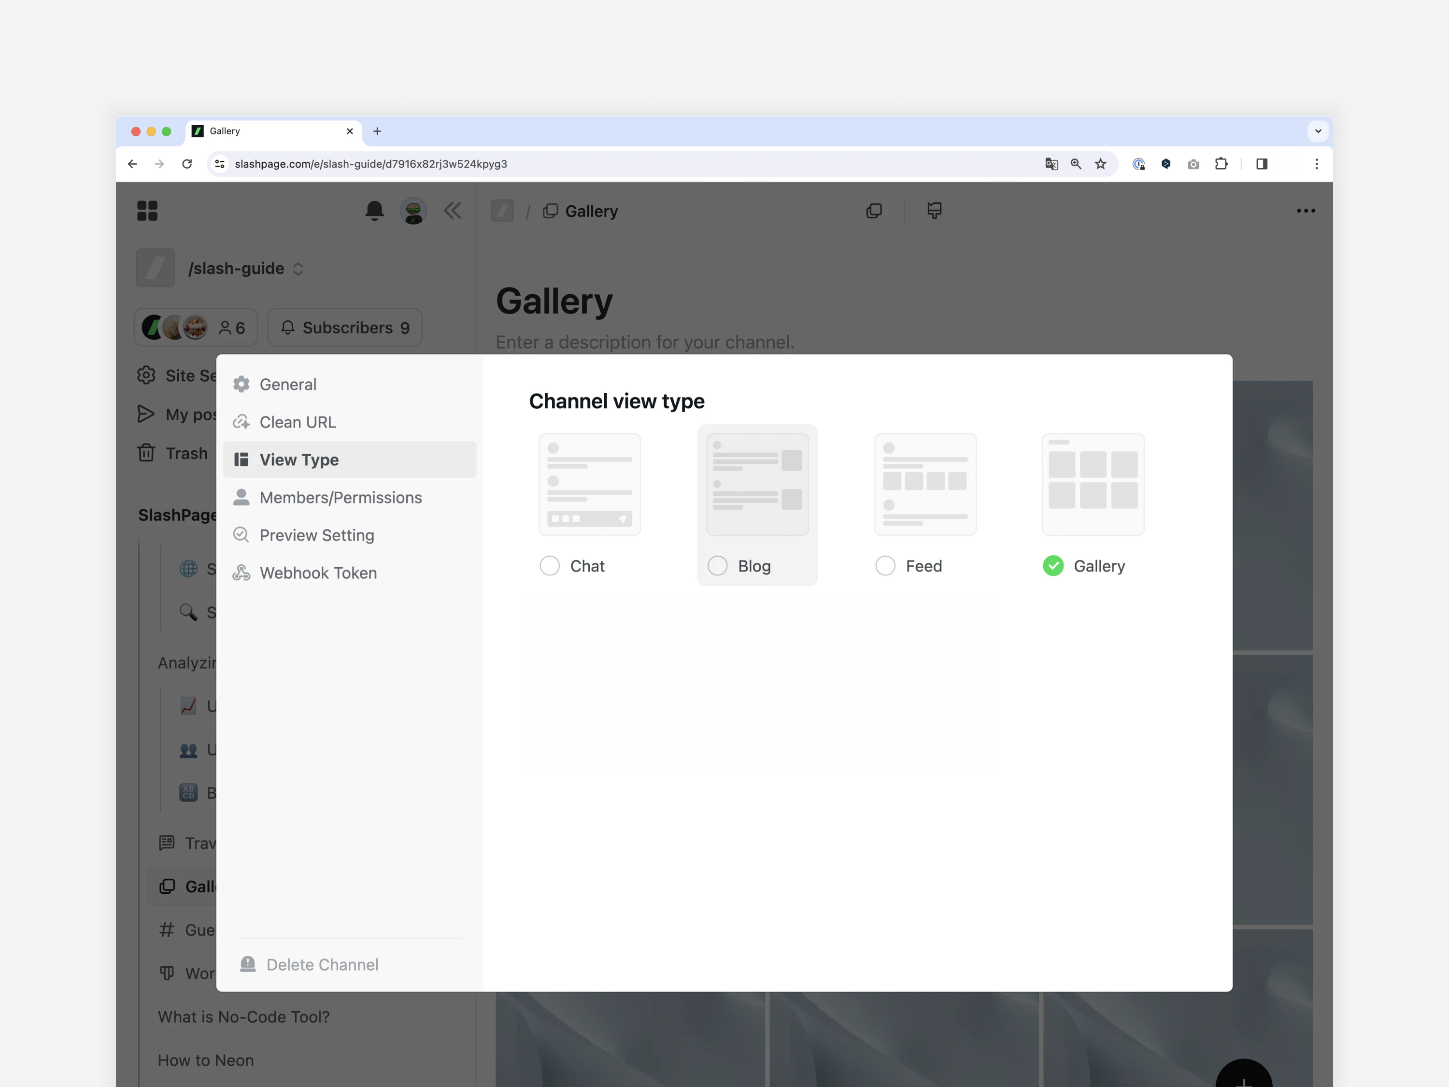Click the copy pages icon in header
Image resolution: width=1449 pixels, height=1087 pixels.
click(874, 211)
